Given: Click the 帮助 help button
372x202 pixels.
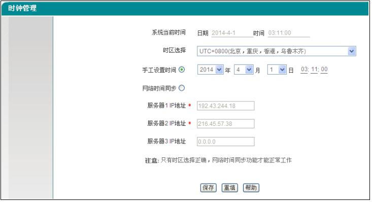Looking at the screenshot, I should (x=251, y=188).
